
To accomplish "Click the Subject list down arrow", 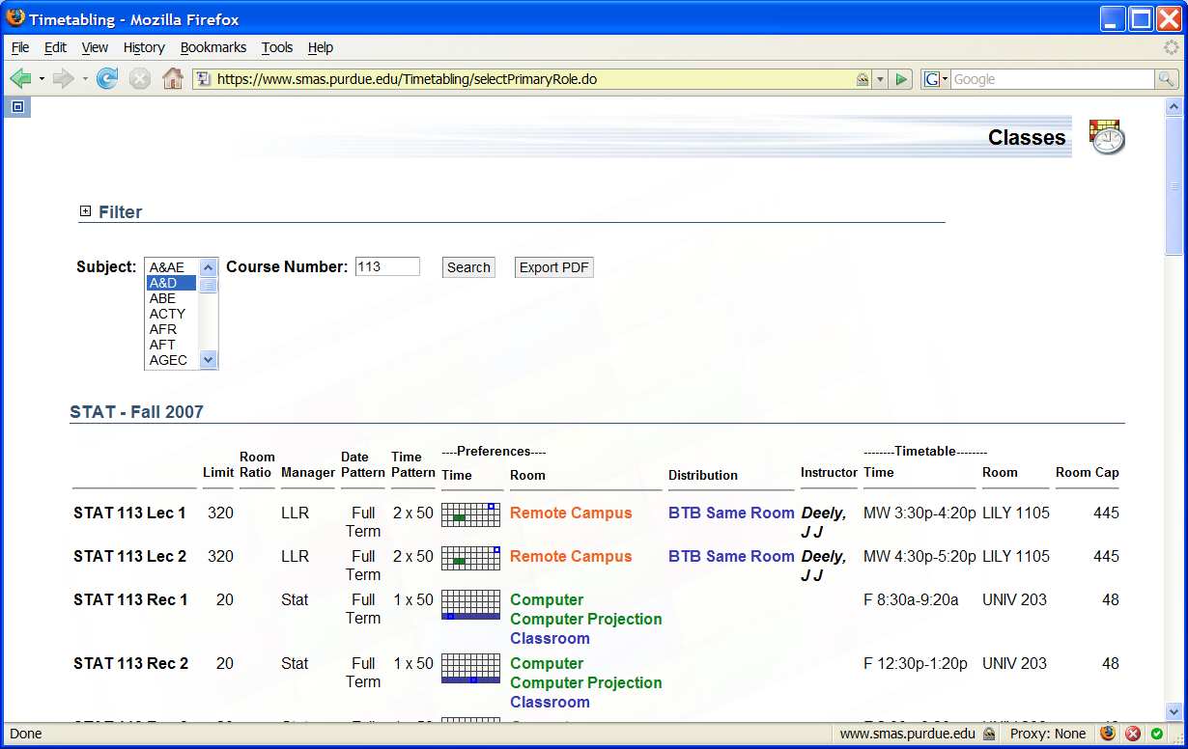I will 209,360.
